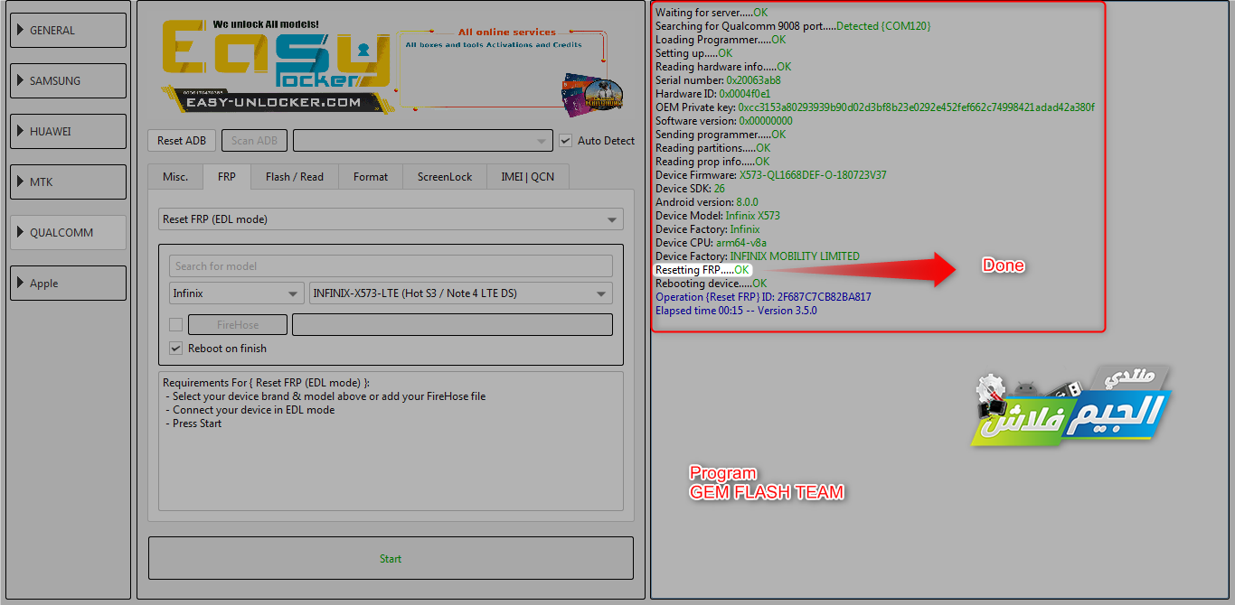Expand the MTK sidebar section
The image size is (1235, 605).
coord(68,181)
